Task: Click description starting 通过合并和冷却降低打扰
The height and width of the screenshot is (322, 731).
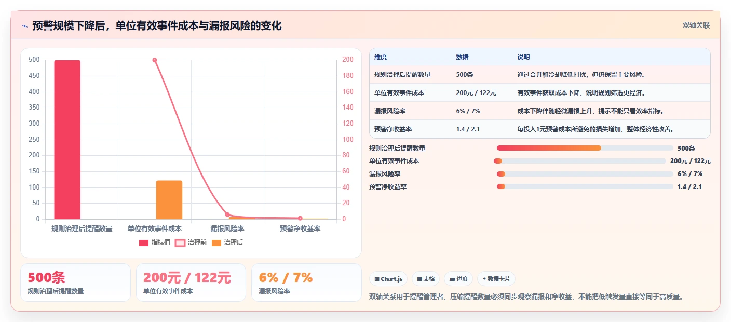Action: 581,75
